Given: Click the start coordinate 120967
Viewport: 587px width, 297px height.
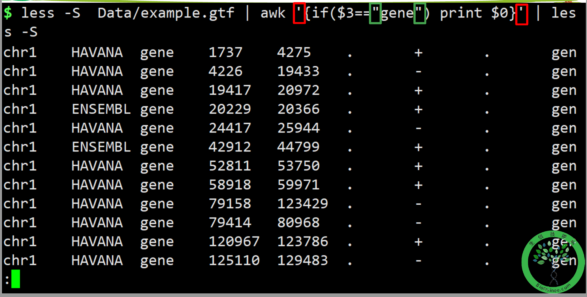Looking at the screenshot, I should (x=234, y=242).
